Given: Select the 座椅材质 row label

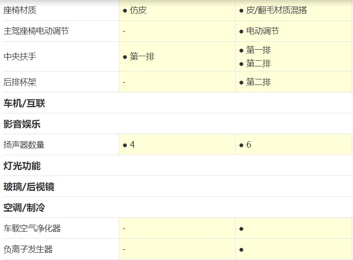Looking at the screenshot, I should [20, 10].
